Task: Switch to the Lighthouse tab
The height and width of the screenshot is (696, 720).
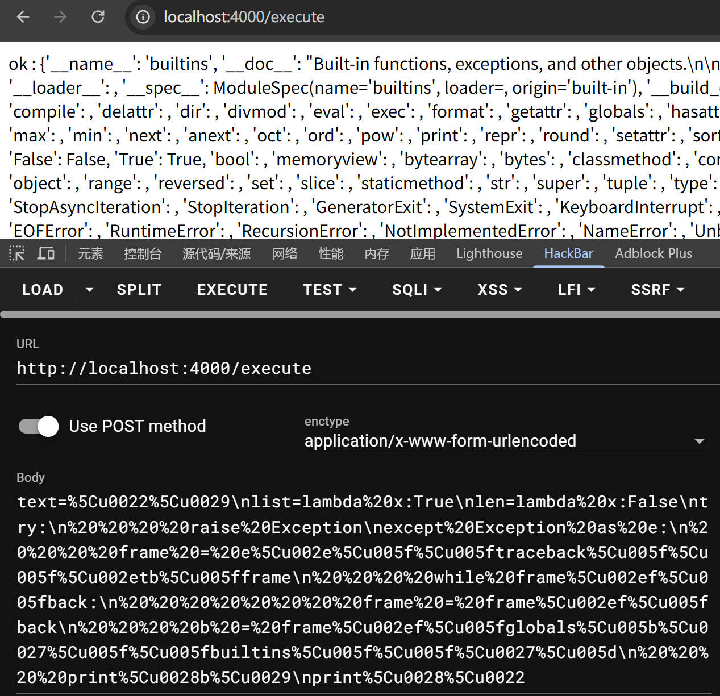Action: pos(489,253)
